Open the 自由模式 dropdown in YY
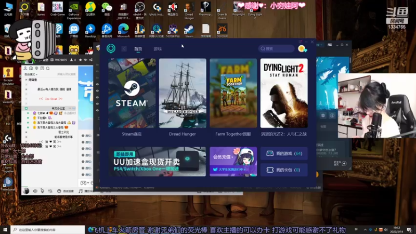 click(31, 74)
